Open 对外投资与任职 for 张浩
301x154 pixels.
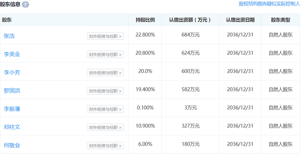[105, 36]
